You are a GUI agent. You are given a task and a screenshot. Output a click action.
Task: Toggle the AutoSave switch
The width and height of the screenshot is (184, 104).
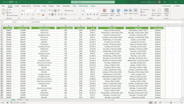pyautogui.click(x=11, y=2)
